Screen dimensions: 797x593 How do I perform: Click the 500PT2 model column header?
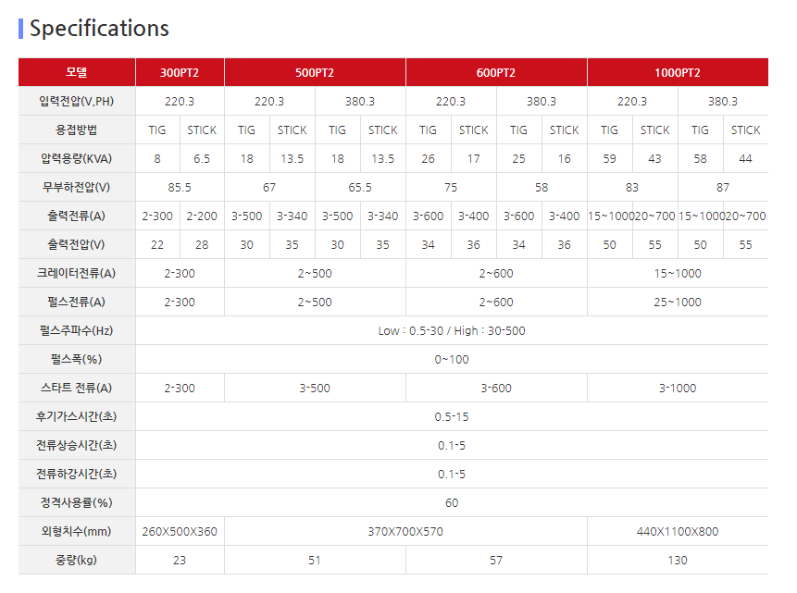point(315,72)
